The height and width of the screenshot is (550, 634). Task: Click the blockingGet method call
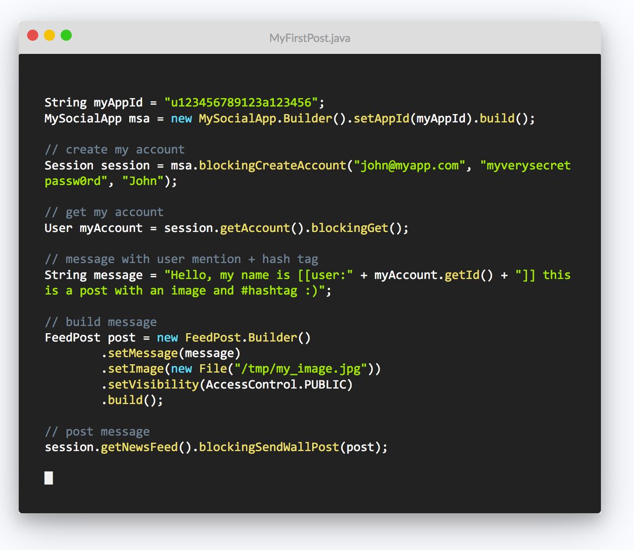[x=350, y=228]
